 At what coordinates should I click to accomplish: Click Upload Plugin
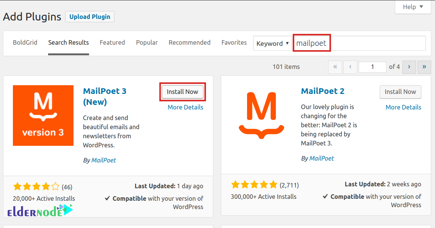tap(89, 17)
